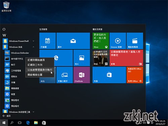Click the letter O group header

click(x=4, y=29)
